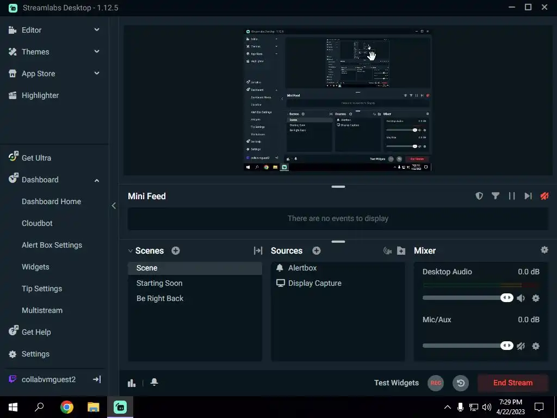The height and width of the screenshot is (418, 557).
Task: Click the scene transitions icon in Scenes
Action: click(x=258, y=250)
